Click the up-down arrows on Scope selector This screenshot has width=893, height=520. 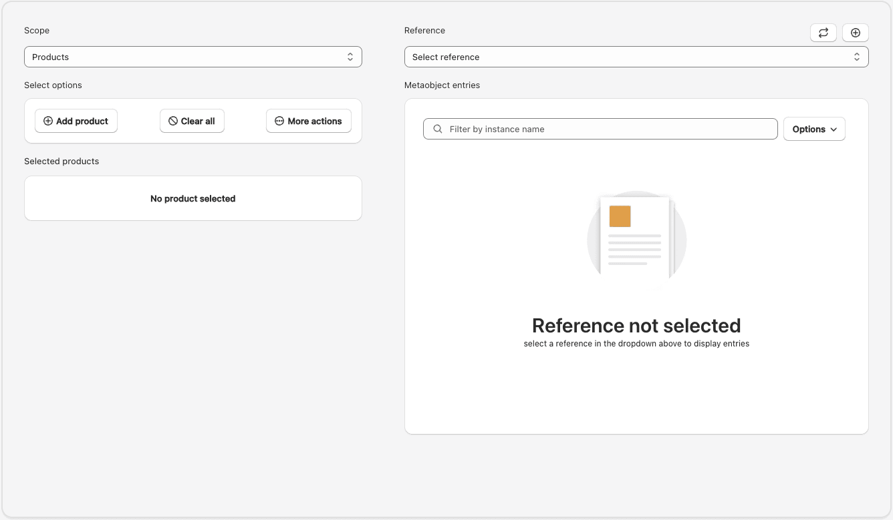click(x=350, y=57)
